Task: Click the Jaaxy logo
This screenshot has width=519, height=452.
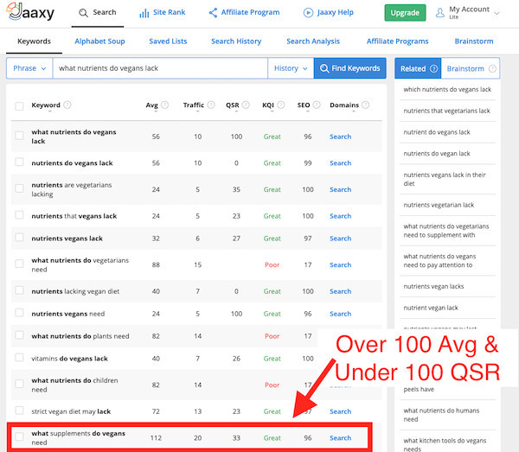Action: [x=30, y=11]
